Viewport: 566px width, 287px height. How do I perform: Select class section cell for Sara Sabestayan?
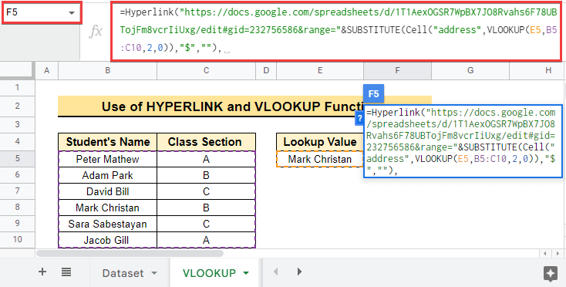tap(206, 225)
